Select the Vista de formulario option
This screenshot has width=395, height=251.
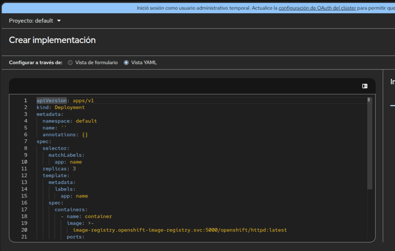[70, 63]
